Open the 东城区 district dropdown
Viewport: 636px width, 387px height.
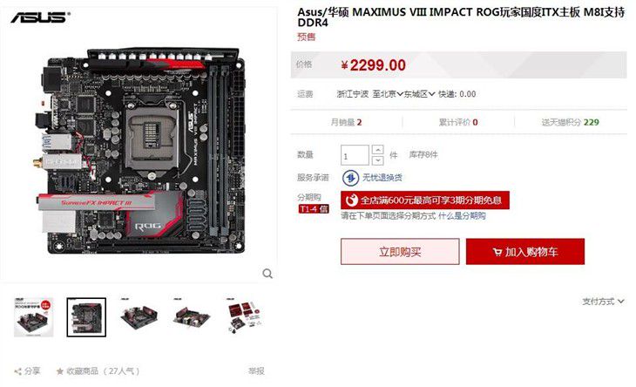click(419, 94)
